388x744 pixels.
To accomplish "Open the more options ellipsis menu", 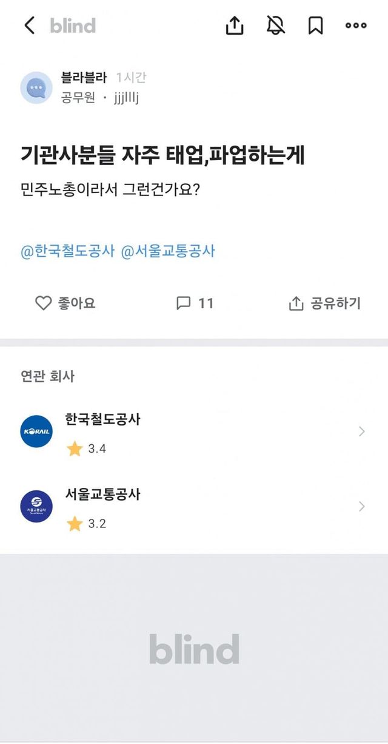I will pyautogui.click(x=356, y=25).
